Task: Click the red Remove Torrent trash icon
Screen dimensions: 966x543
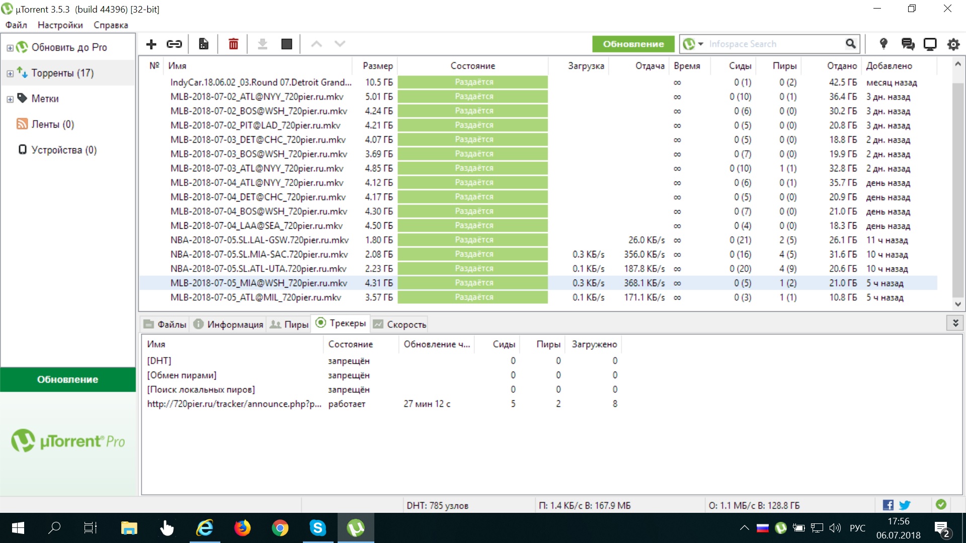Action: tap(233, 44)
